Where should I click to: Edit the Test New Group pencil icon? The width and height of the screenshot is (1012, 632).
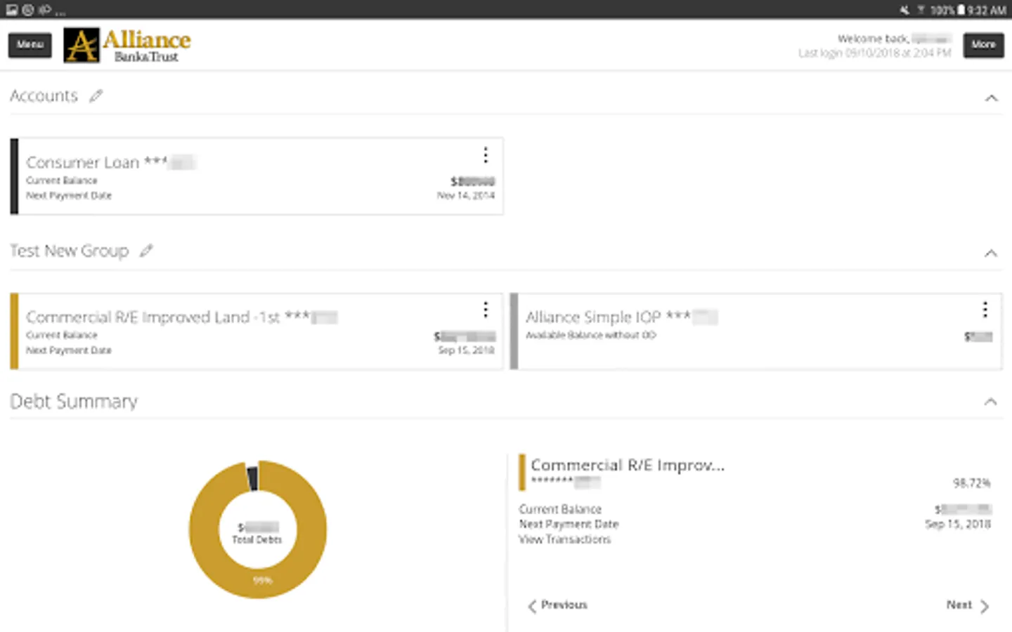[x=145, y=251]
